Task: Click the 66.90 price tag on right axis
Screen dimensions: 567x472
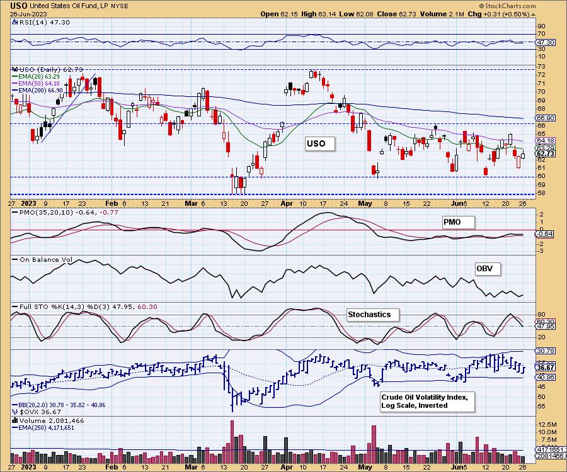Action: coord(546,118)
